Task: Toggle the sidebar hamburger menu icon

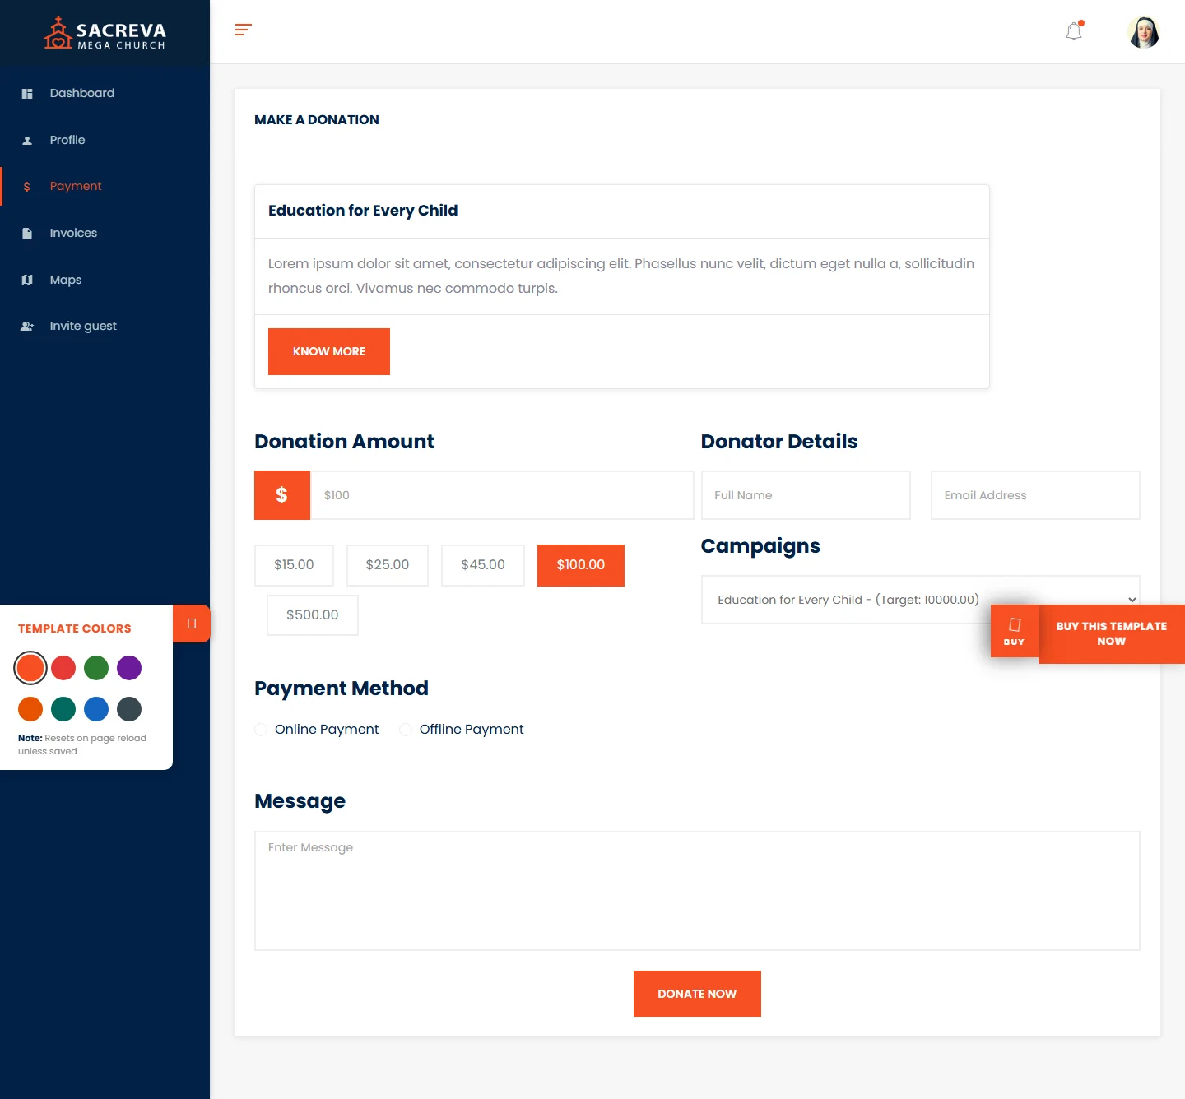Action: 243,30
